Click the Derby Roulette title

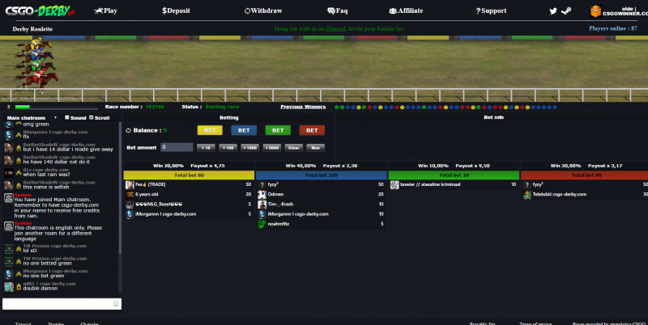click(32, 29)
